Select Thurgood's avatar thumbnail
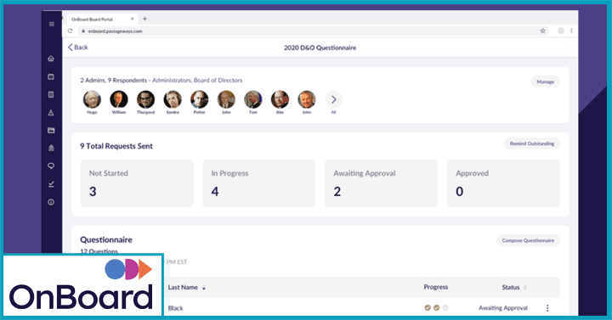The width and height of the screenshot is (612, 320). pos(145,99)
